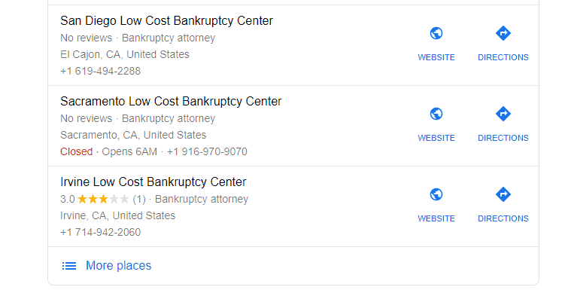
Task: Open Sacramento Low Cost Bankruptcy Center title
Action: click(x=171, y=102)
